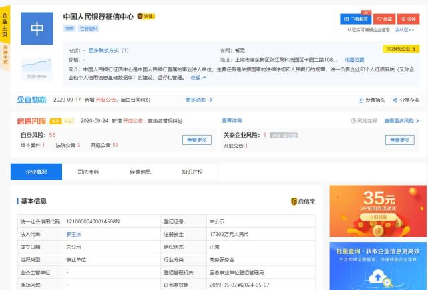Click 开庭公告 51 under 自身风险

coord(104,145)
